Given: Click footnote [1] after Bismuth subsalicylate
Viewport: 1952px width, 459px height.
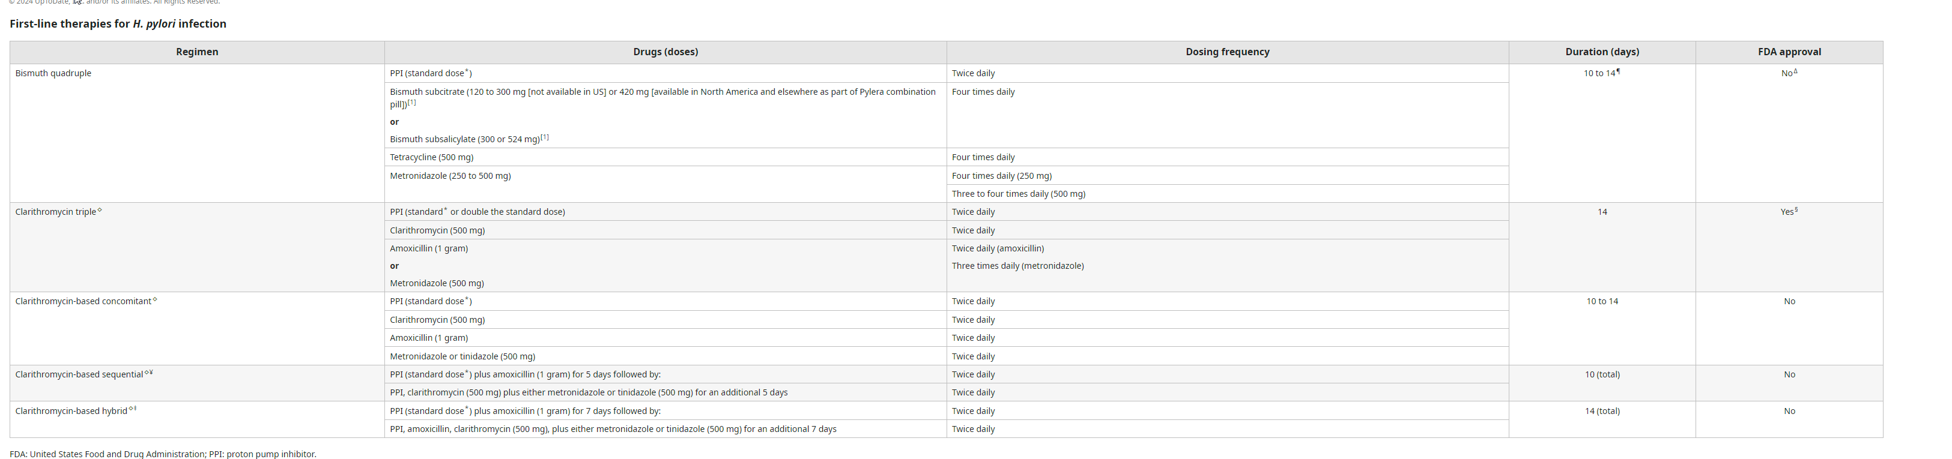Looking at the screenshot, I should pos(544,137).
